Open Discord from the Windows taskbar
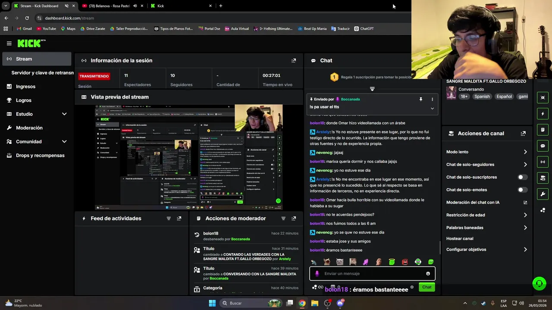 coord(340,303)
